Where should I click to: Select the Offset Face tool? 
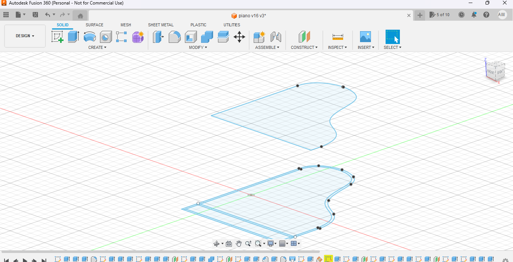pyautogui.click(x=223, y=37)
